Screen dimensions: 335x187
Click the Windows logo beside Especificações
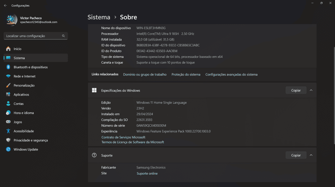(x=94, y=90)
